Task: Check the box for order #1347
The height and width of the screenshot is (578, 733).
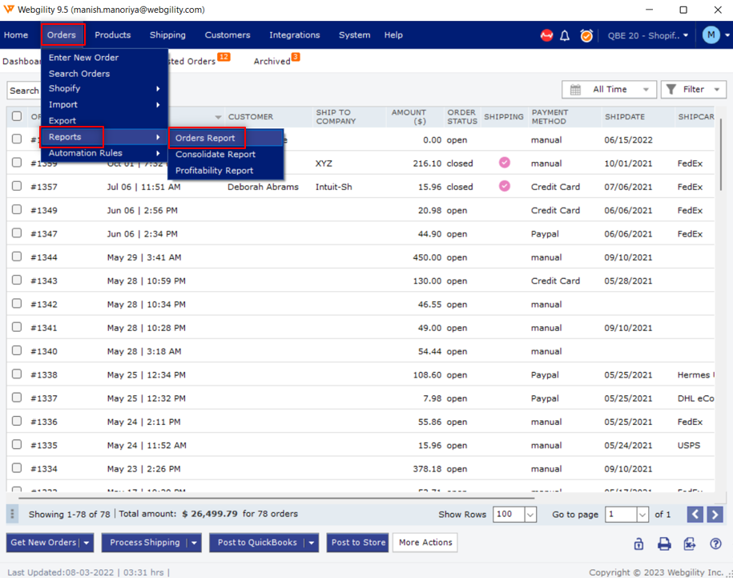Action: pyautogui.click(x=17, y=232)
